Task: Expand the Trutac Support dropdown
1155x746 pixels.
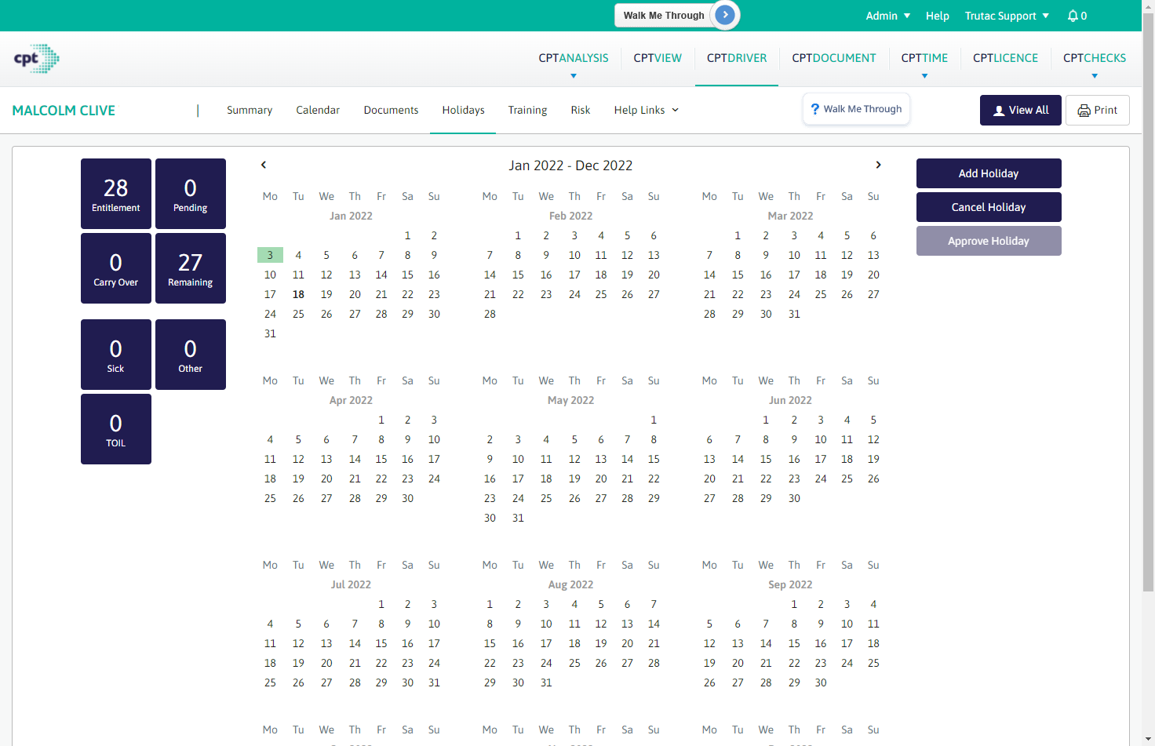Action: pos(1006,16)
